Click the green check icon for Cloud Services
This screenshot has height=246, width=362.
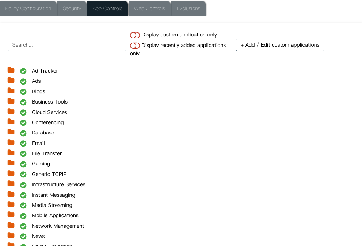[x=23, y=113]
